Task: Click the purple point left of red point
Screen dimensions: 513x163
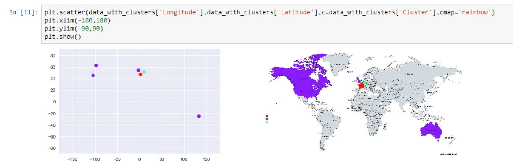Action: point(138,70)
